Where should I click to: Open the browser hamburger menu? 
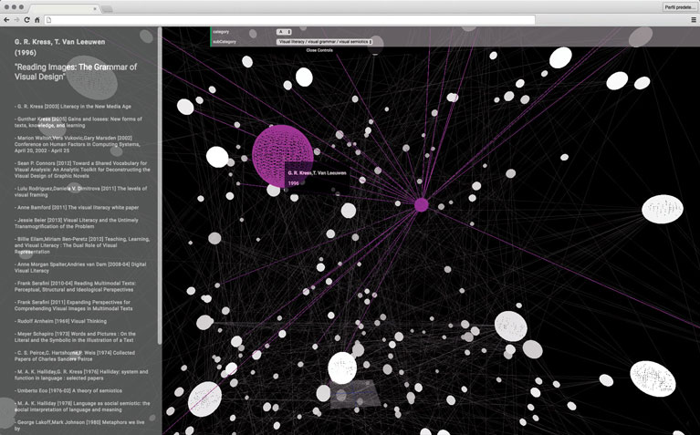(694, 20)
